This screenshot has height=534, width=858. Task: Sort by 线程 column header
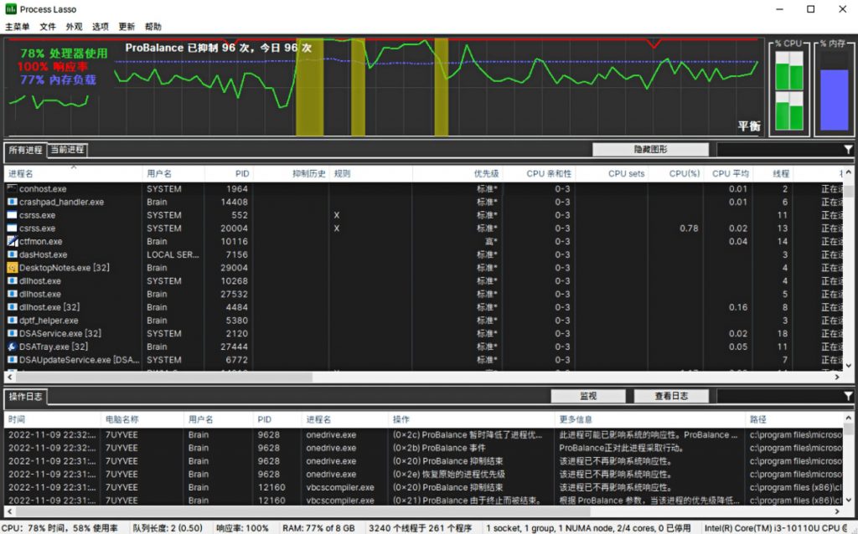coord(773,174)
